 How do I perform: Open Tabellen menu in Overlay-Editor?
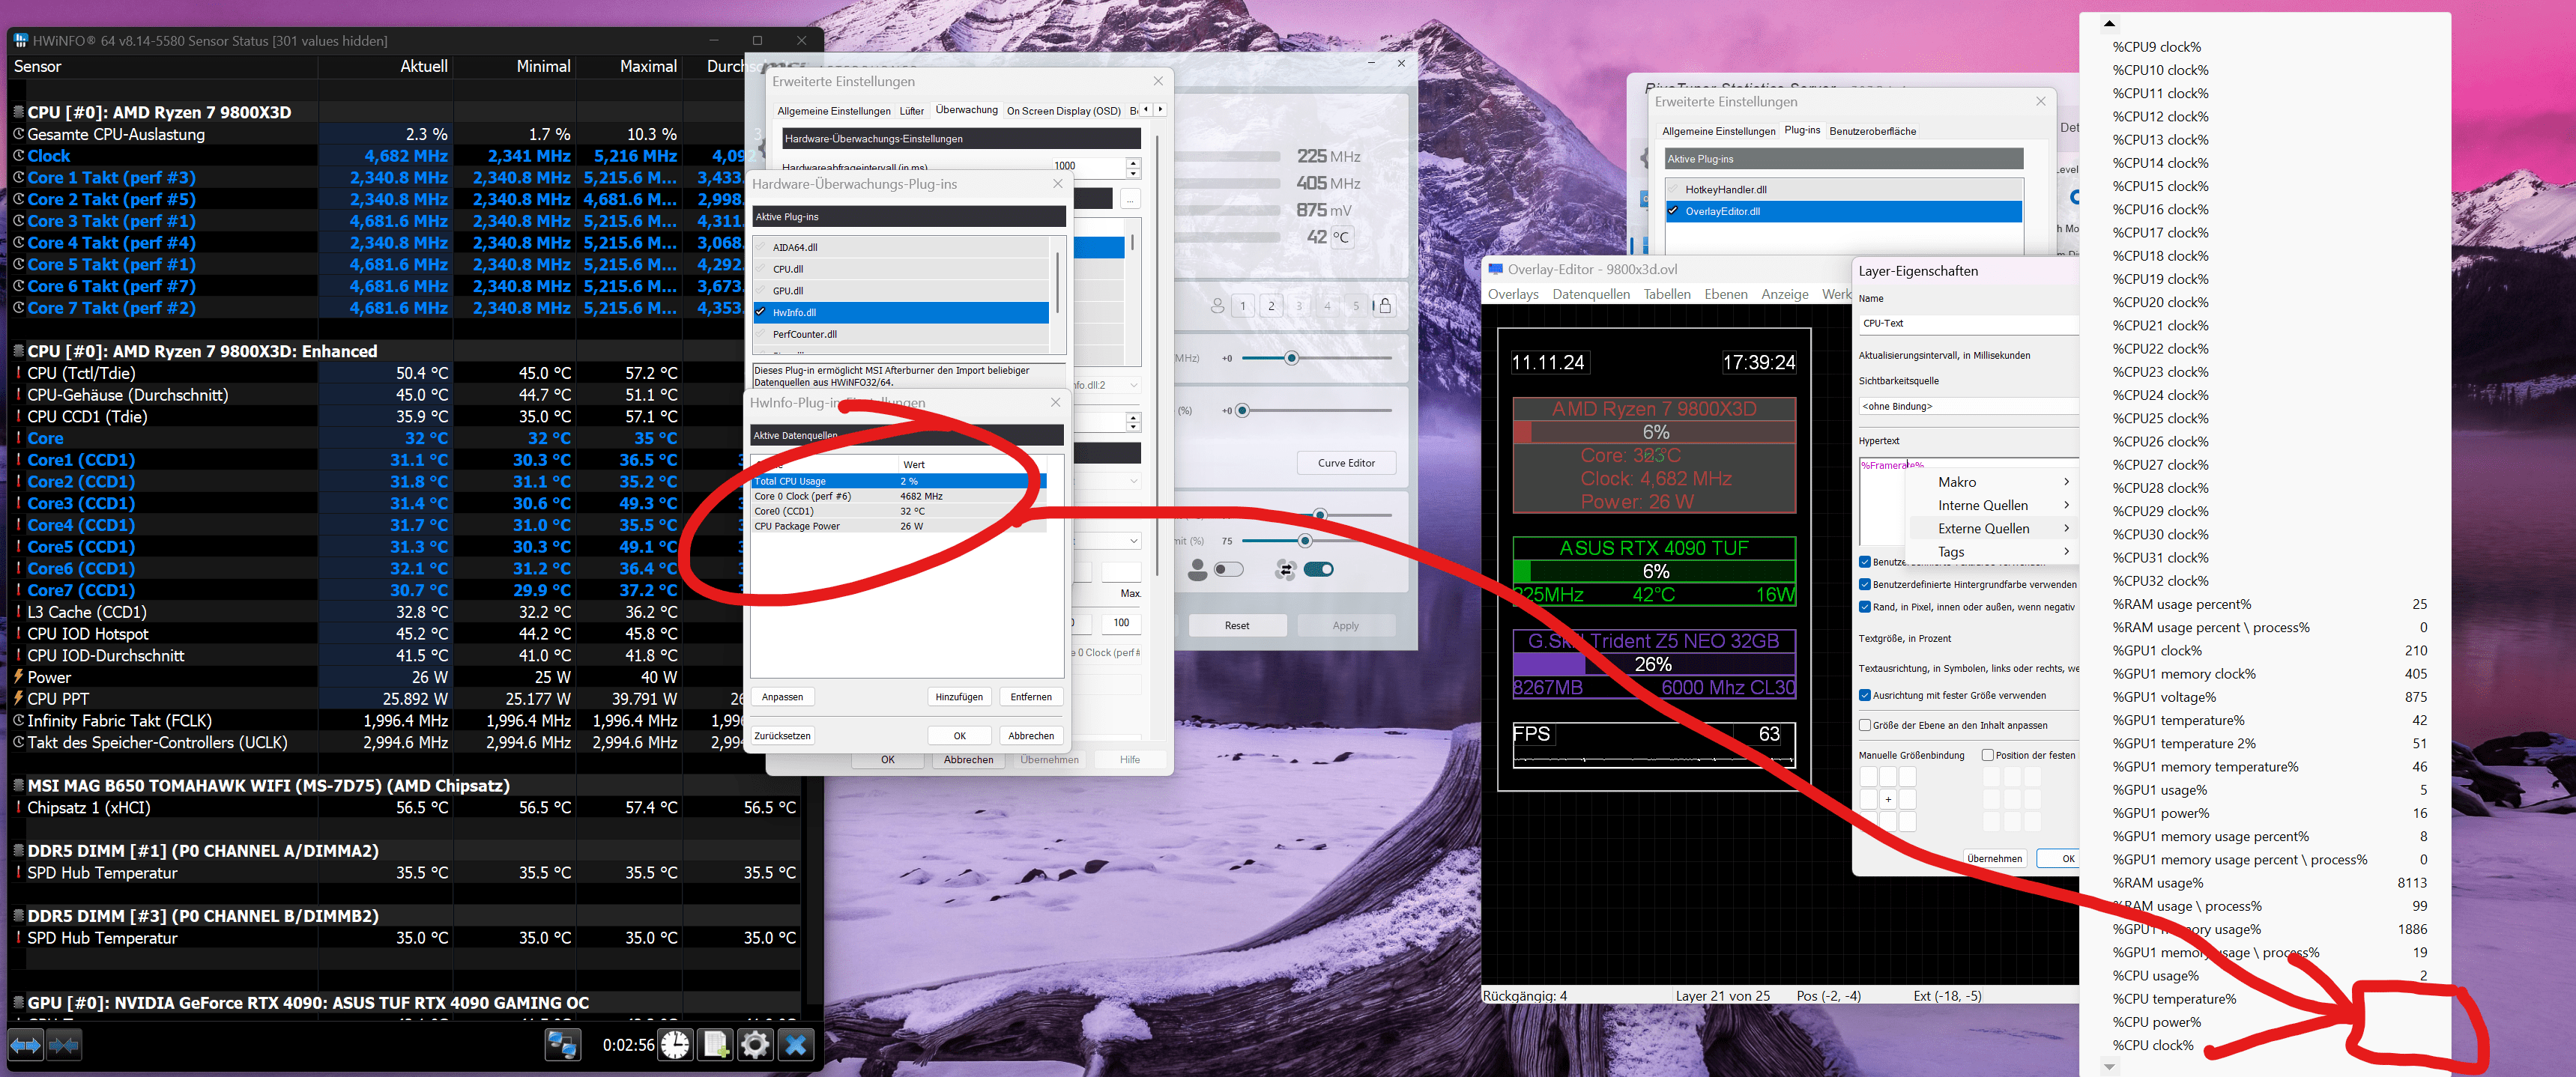coord(1667,294)
